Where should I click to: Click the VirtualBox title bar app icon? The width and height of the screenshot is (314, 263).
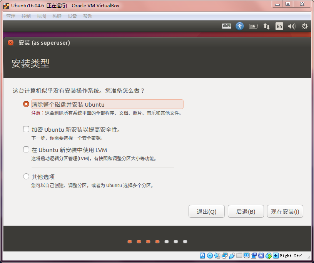6,6
